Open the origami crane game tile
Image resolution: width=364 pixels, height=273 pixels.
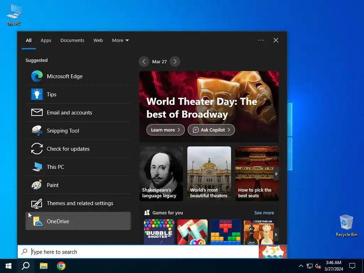(192, 232)
